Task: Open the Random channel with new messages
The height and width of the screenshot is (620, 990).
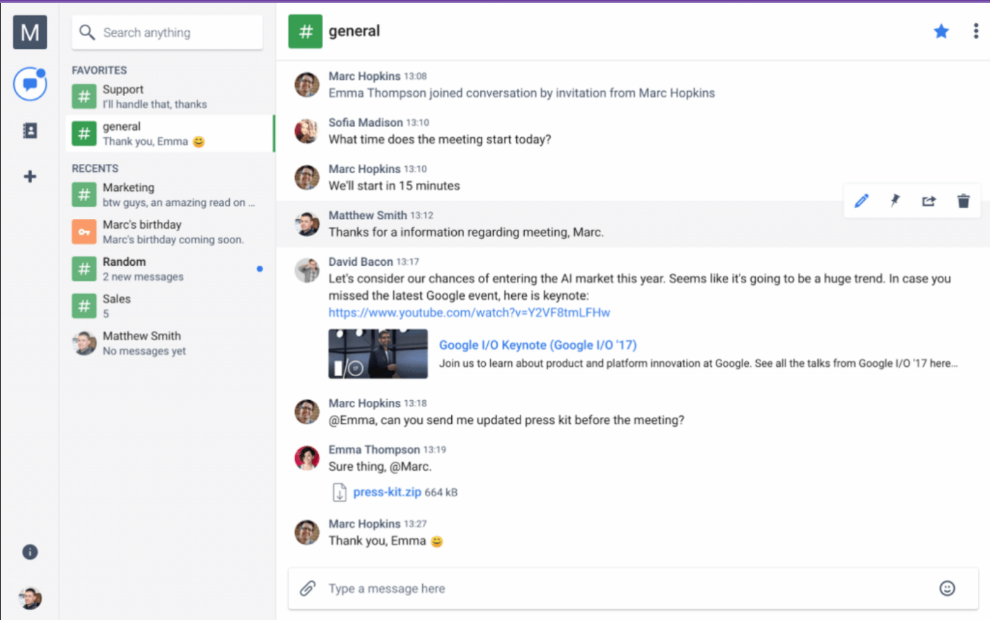Action: 170,269
